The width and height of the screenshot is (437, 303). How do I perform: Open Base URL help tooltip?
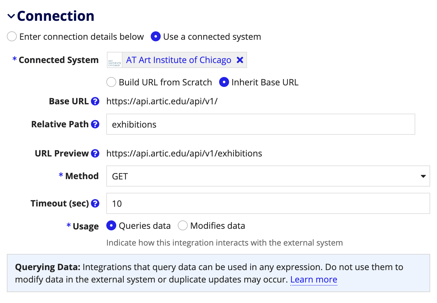tap(95, 101)
